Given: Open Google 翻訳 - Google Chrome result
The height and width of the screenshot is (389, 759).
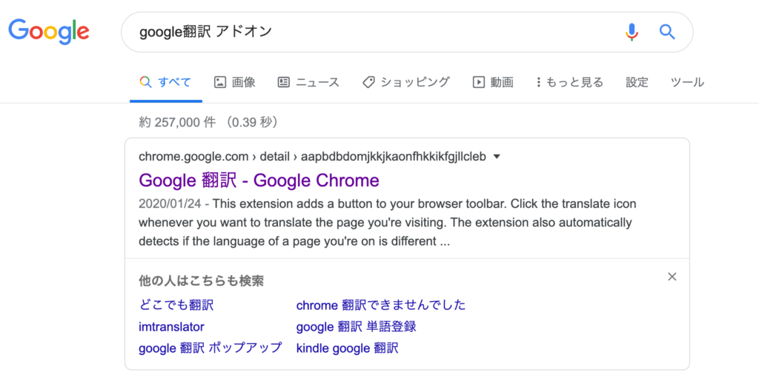Looking at the screenshot, I should pos(259,180).
